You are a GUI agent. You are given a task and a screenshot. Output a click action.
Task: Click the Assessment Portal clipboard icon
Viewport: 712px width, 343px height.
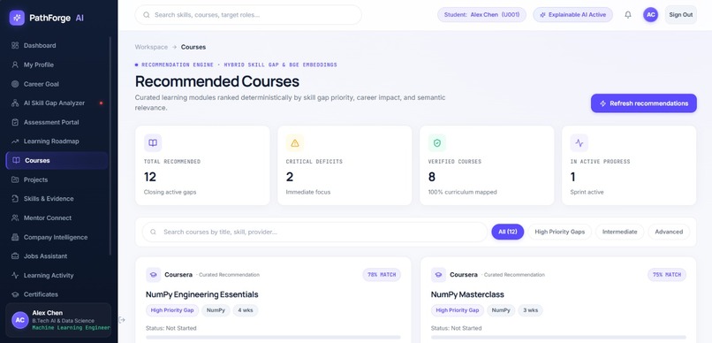pos(15,122)
